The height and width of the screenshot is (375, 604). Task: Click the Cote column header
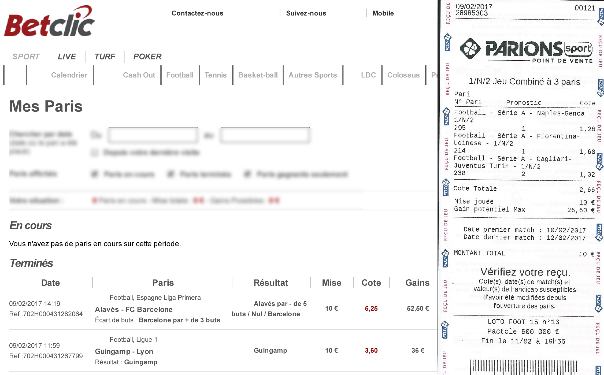click(371, 283)
